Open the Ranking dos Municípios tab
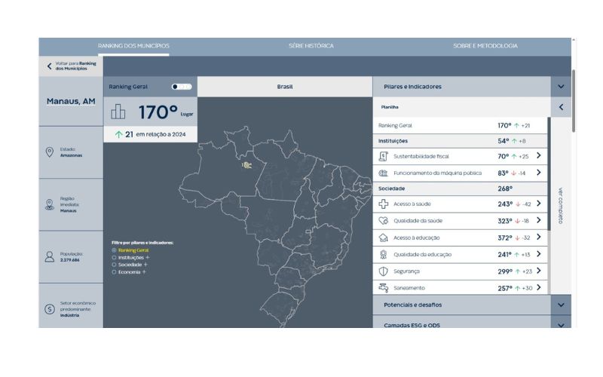The image size is (603, 377). (x=133, y=46)
